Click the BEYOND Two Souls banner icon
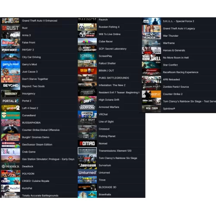Screen dimensions: 216x216 [x=10, y=86]
